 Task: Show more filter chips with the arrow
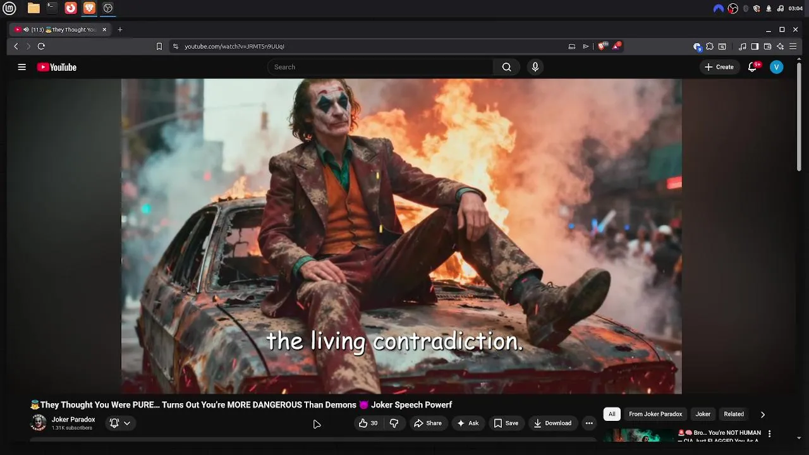(x=762, y=415)
